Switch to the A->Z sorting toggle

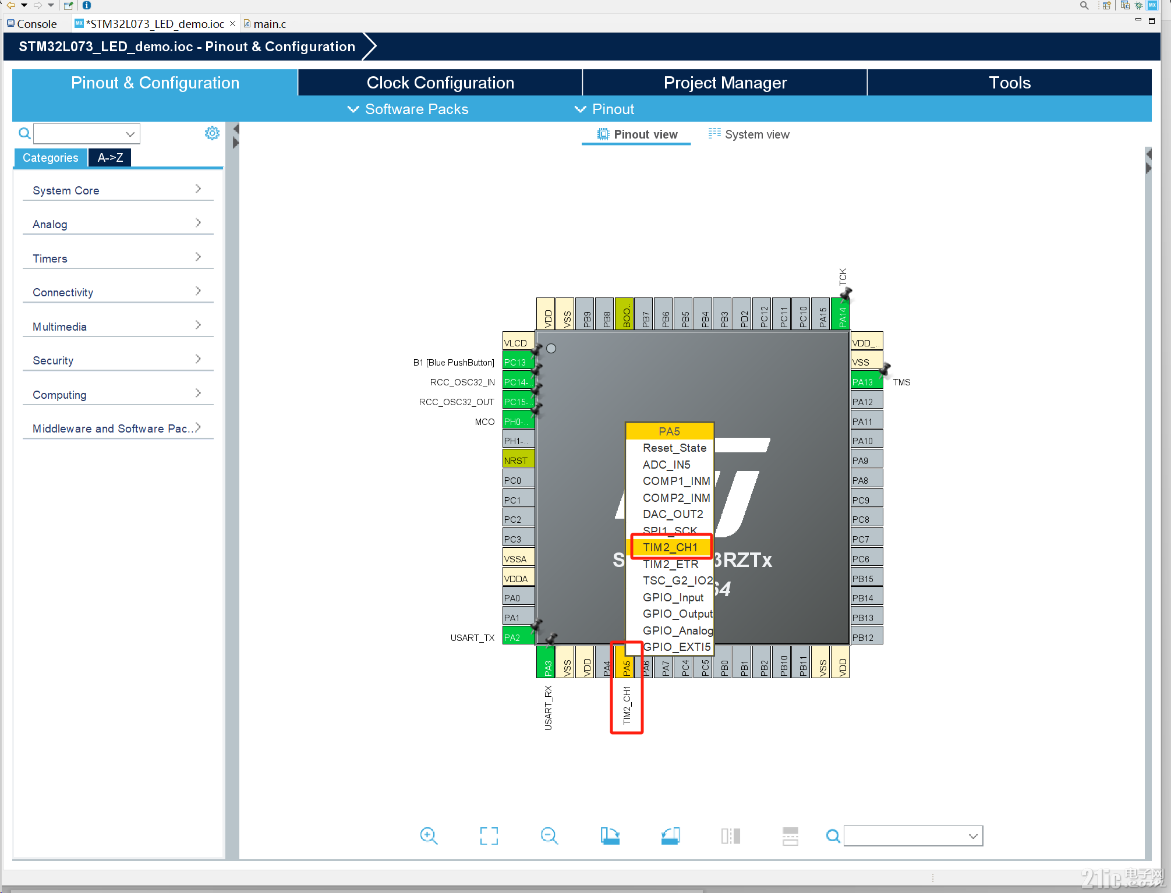point(110,158)
